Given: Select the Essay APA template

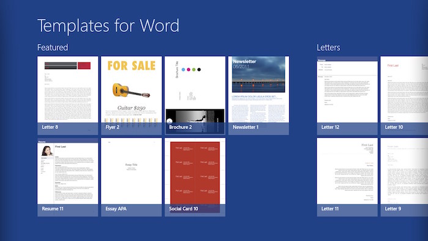Looking at the screenshot, I should coord(131,177).
